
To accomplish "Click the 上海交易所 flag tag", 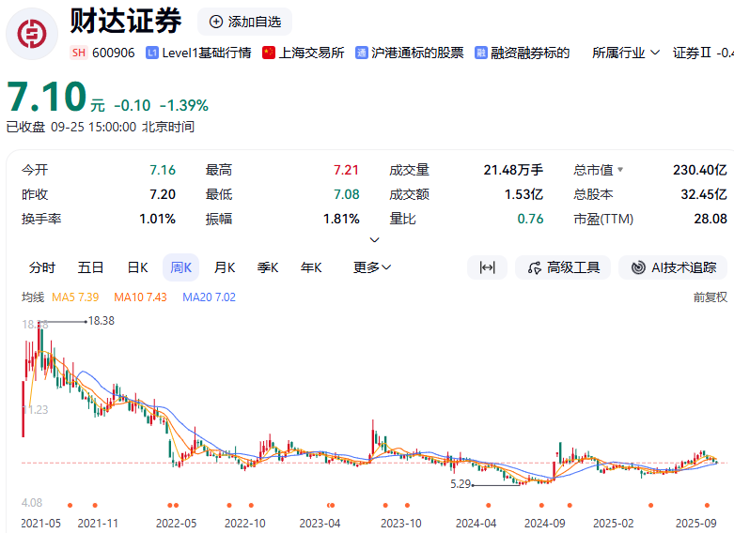I will point(304,53).
